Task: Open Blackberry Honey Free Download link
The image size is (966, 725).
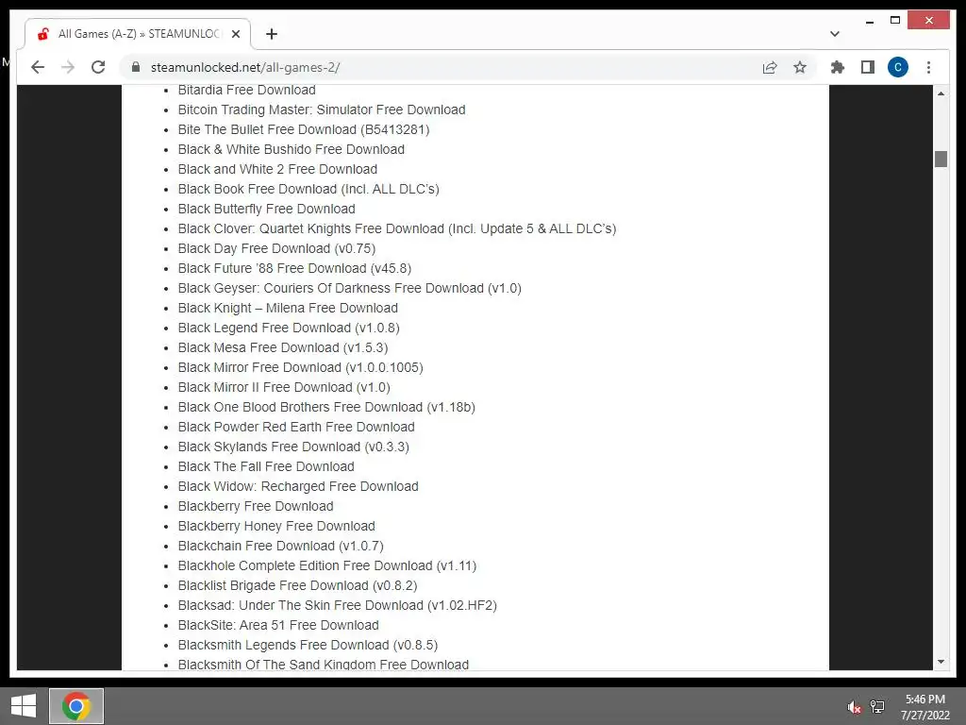Action: (x=276, y=526)
